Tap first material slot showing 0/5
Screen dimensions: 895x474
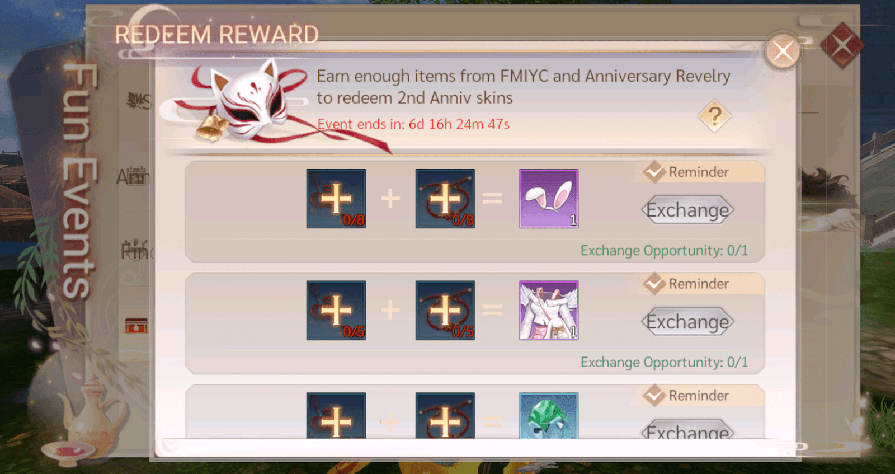point(336,310)
